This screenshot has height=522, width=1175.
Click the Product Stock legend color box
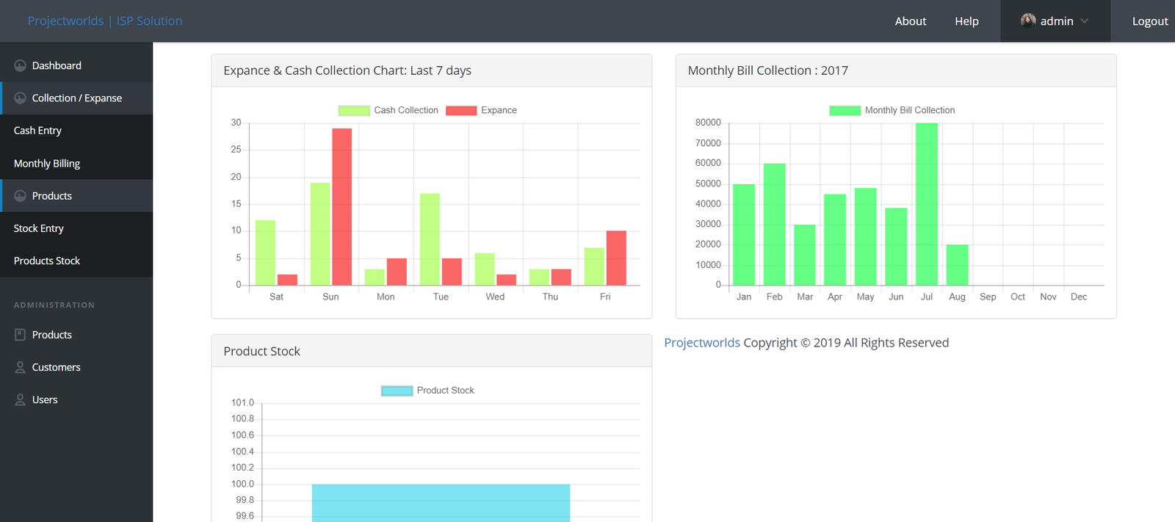(397, 391)
